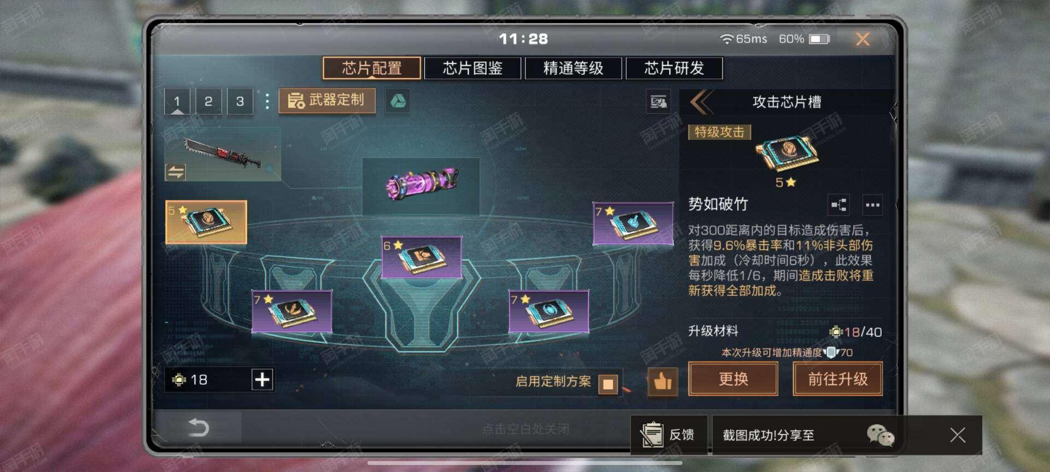Toggle the 启用定制方案 checkbox
The height and width of the screenshot is (472, 1050).
[608, 383]
